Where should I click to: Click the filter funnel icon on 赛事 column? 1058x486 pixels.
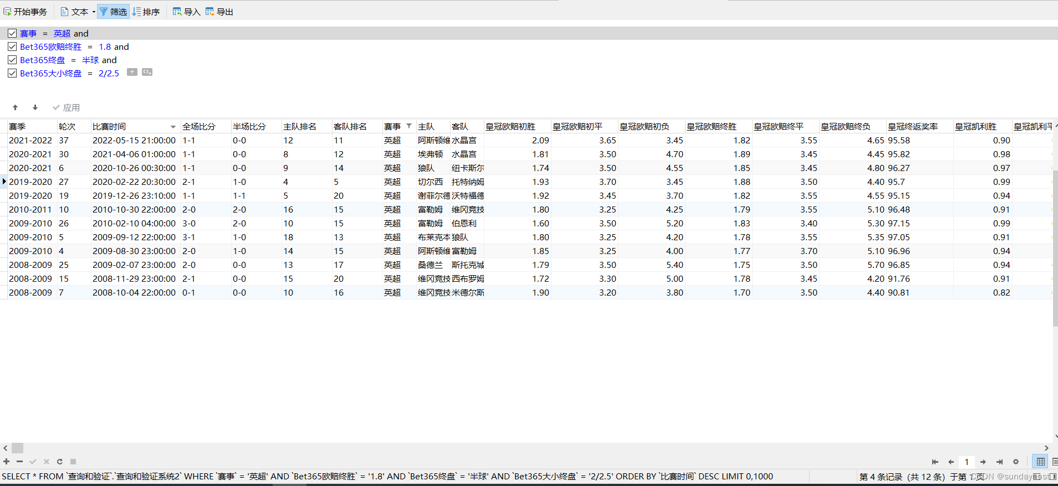click(409, 126)
